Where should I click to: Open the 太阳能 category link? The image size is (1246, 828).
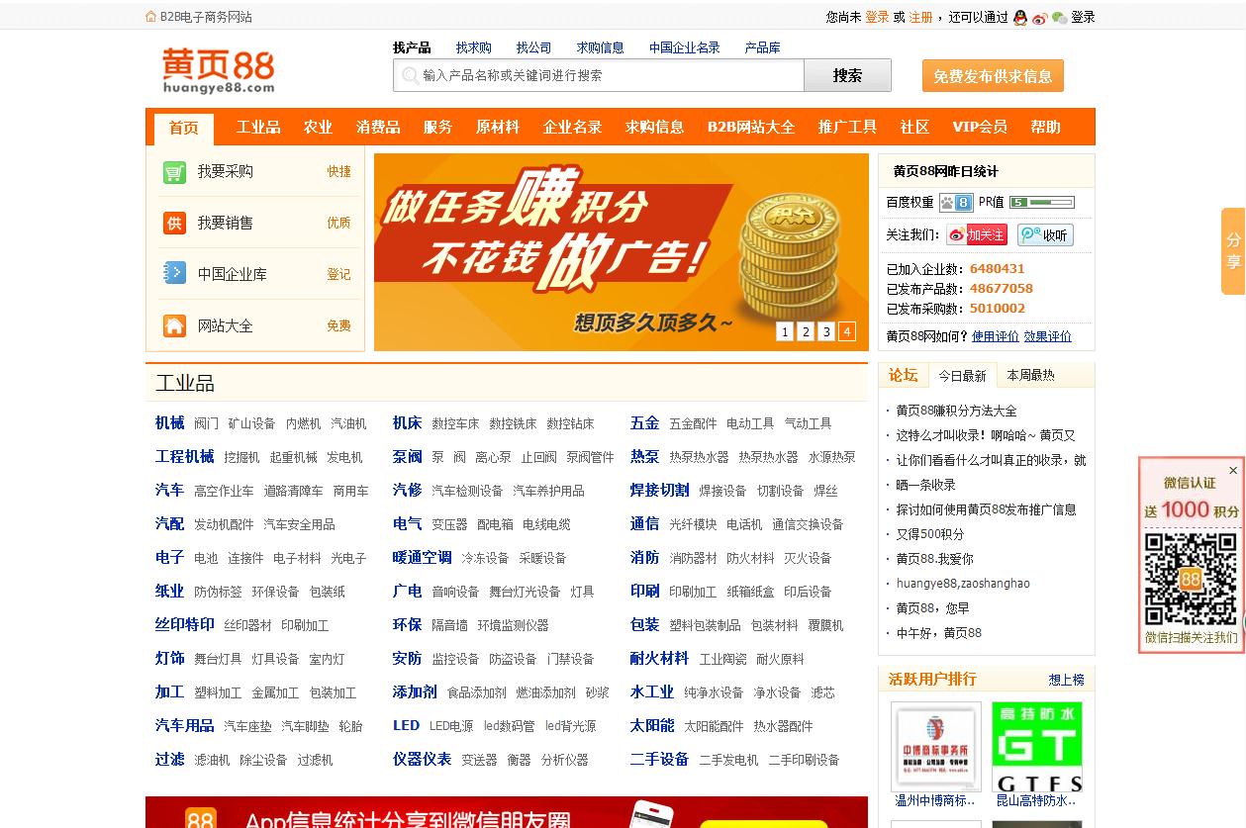click(652, 725)
